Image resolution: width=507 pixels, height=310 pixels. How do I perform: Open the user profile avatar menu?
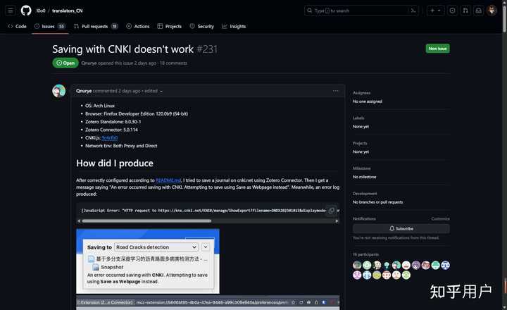(492, 11)
